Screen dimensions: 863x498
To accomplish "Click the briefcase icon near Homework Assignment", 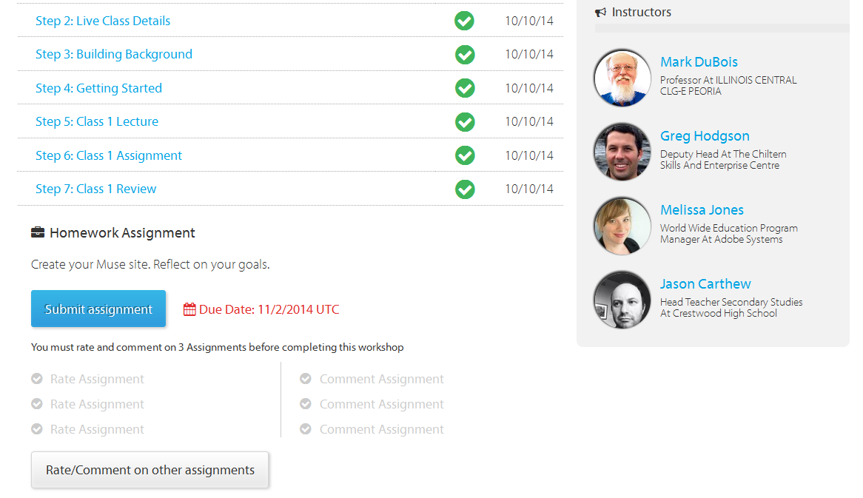I will point(38,232).
